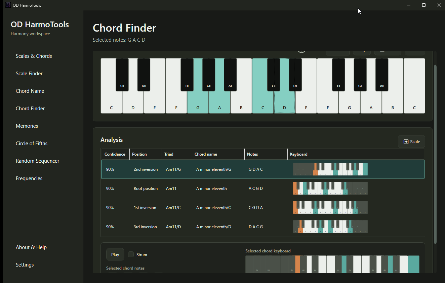Image resolution: width=445 pixels, height=283 pixels.
Task: Deselect the highlighted G piano key
Action: click(x=198, y=103)
